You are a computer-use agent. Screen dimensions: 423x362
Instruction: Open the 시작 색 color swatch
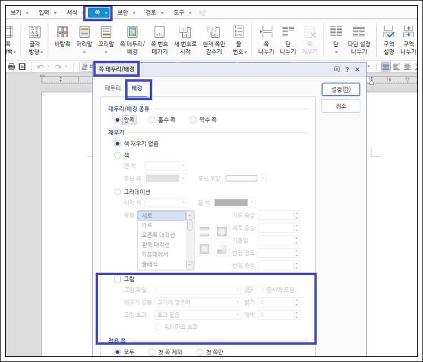tap(166, 202)
